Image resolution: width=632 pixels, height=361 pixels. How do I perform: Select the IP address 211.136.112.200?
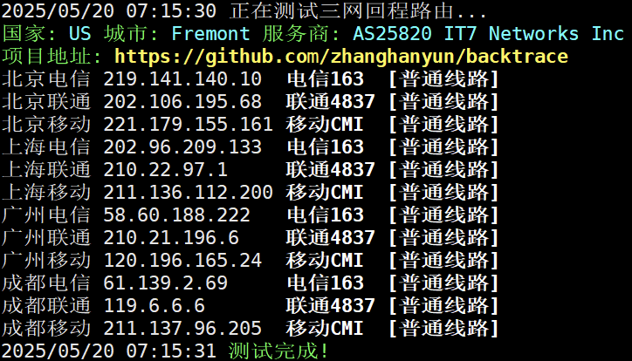189,193
